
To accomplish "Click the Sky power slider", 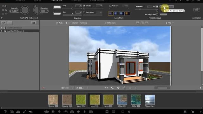I will click(72, 15).
